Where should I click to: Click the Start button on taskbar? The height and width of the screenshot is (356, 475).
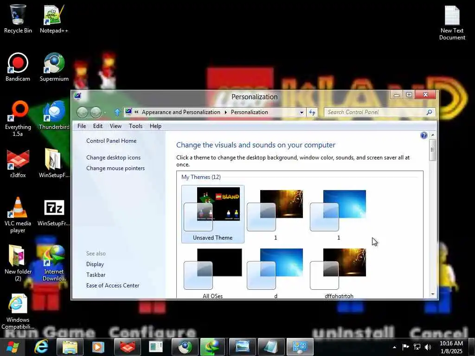point(13,347)
